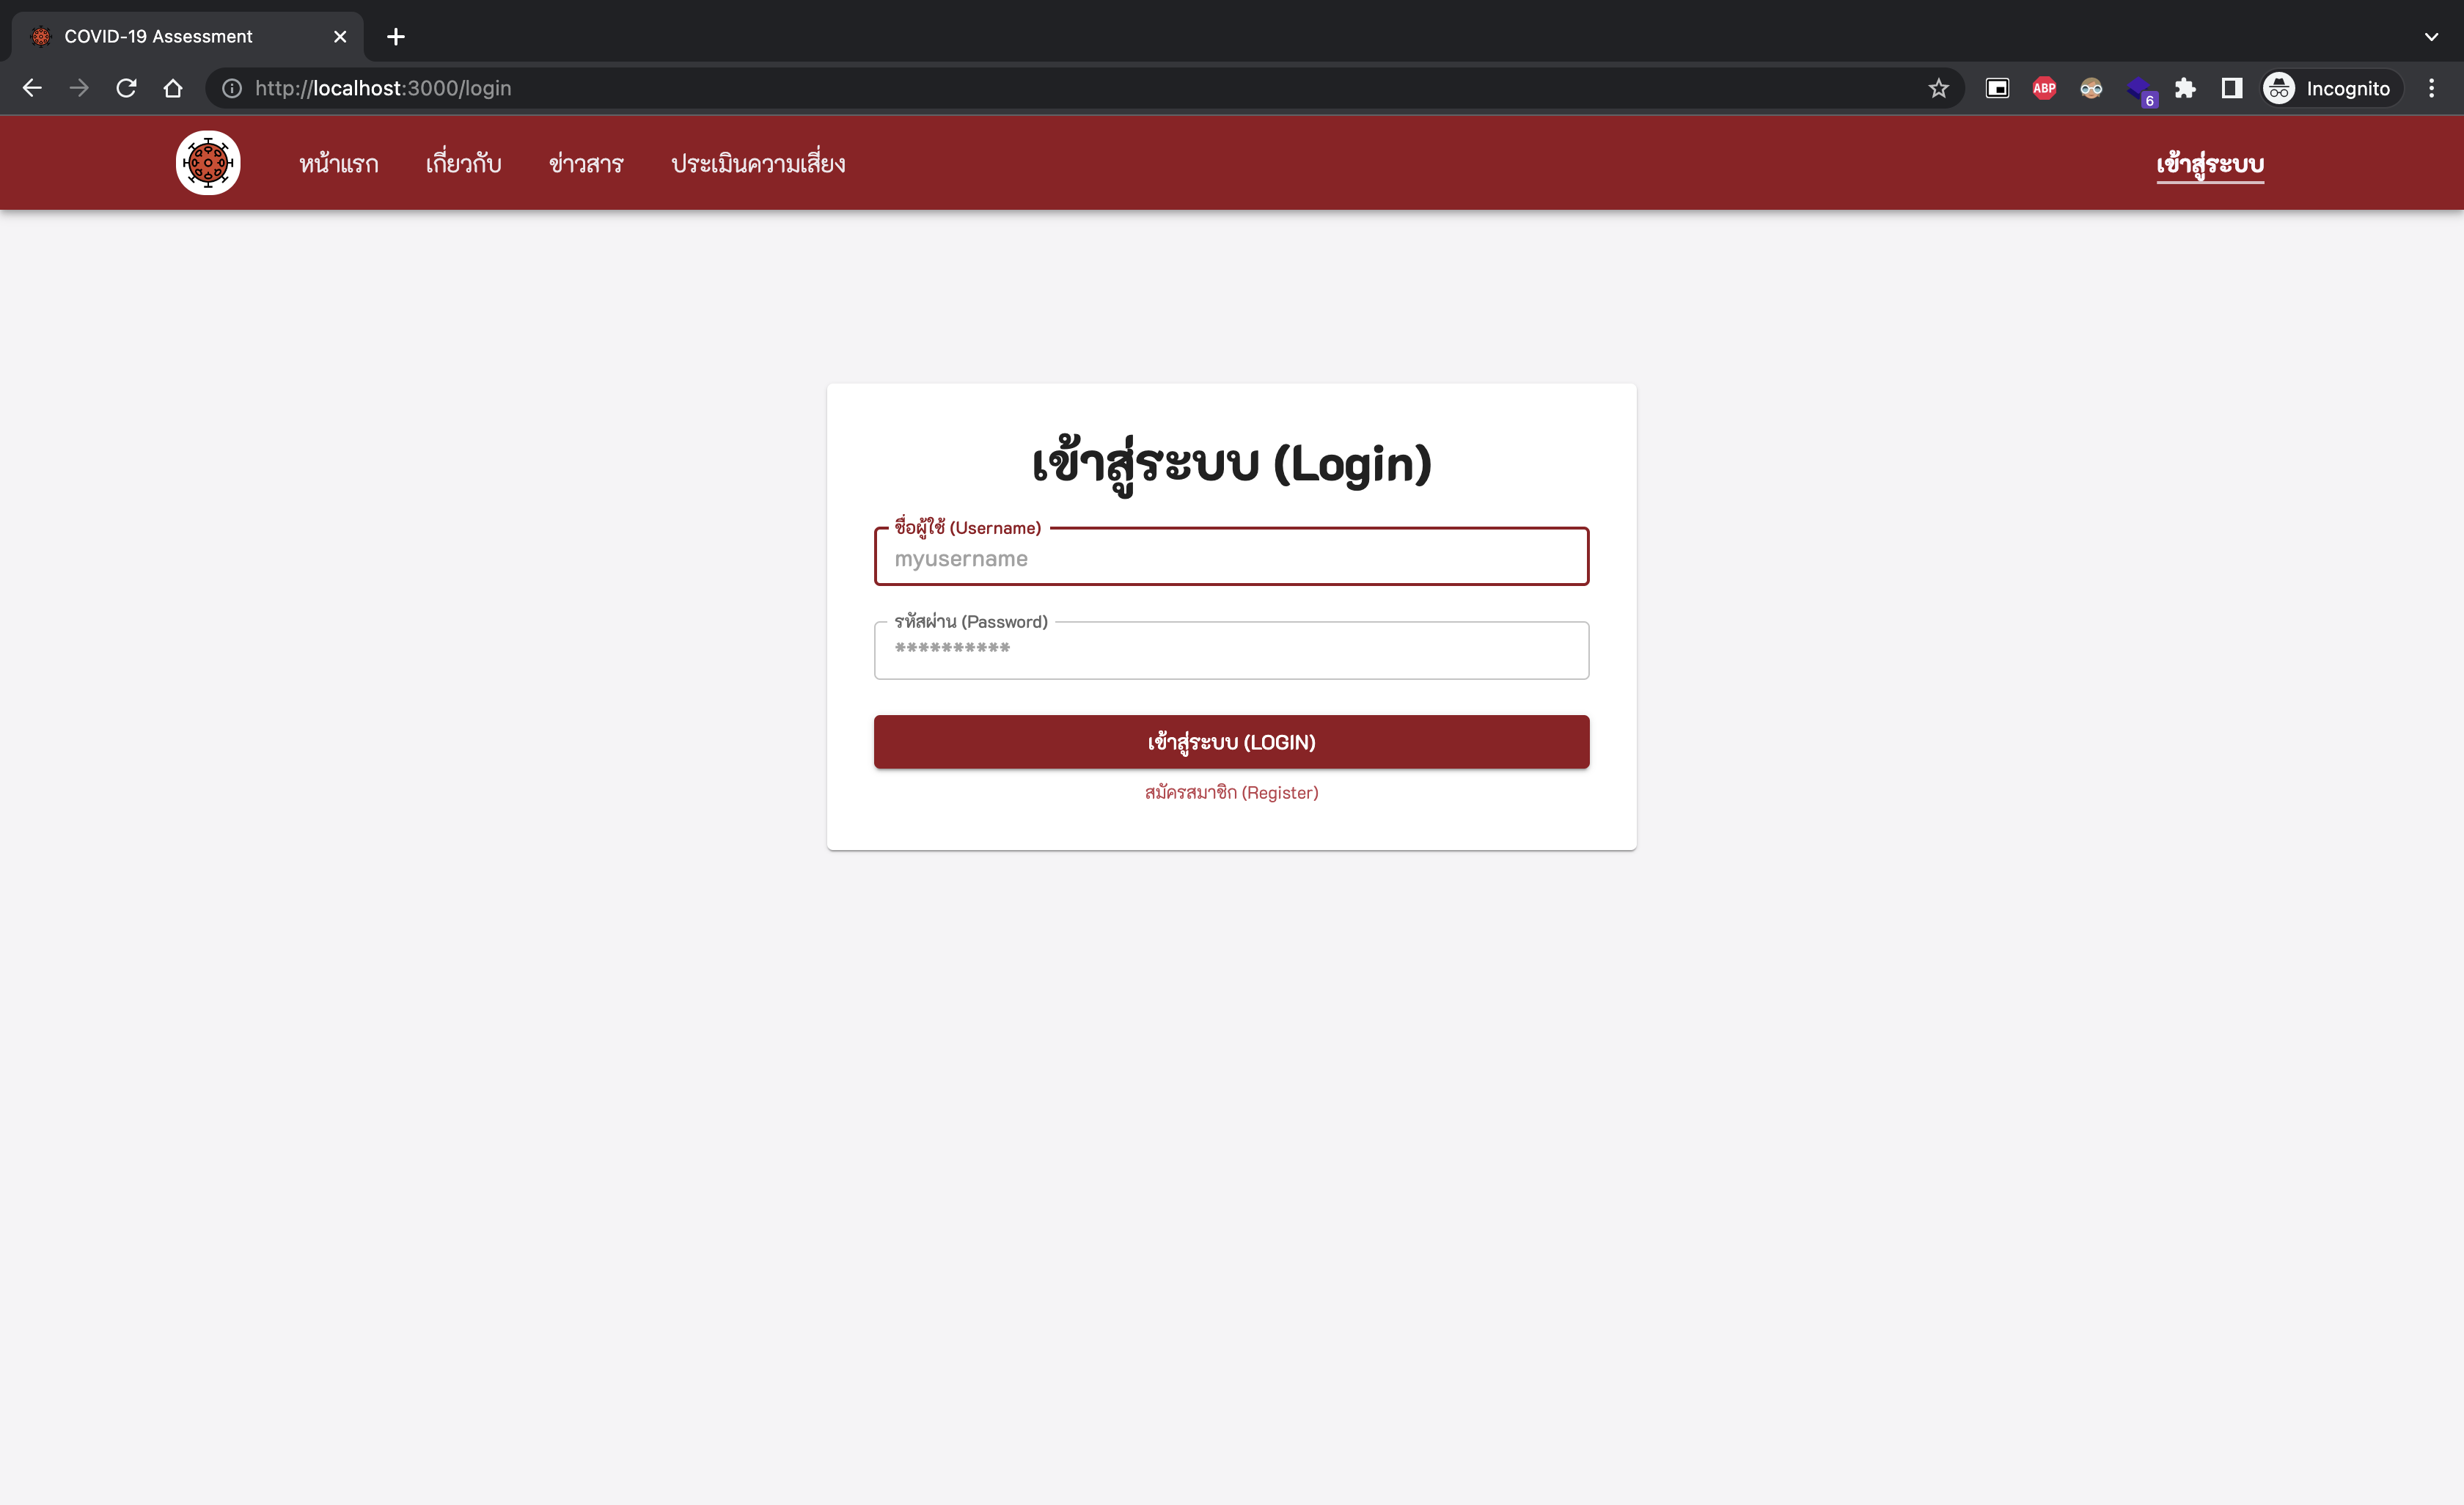Screen dimensions: 2464x1505
Task: Expand the tab search chevron
Action: click(x=2431, y=37)
